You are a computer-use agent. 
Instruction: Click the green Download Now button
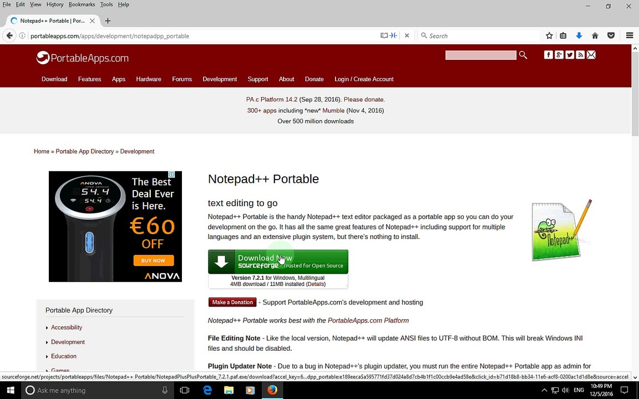tap(278, 262)
